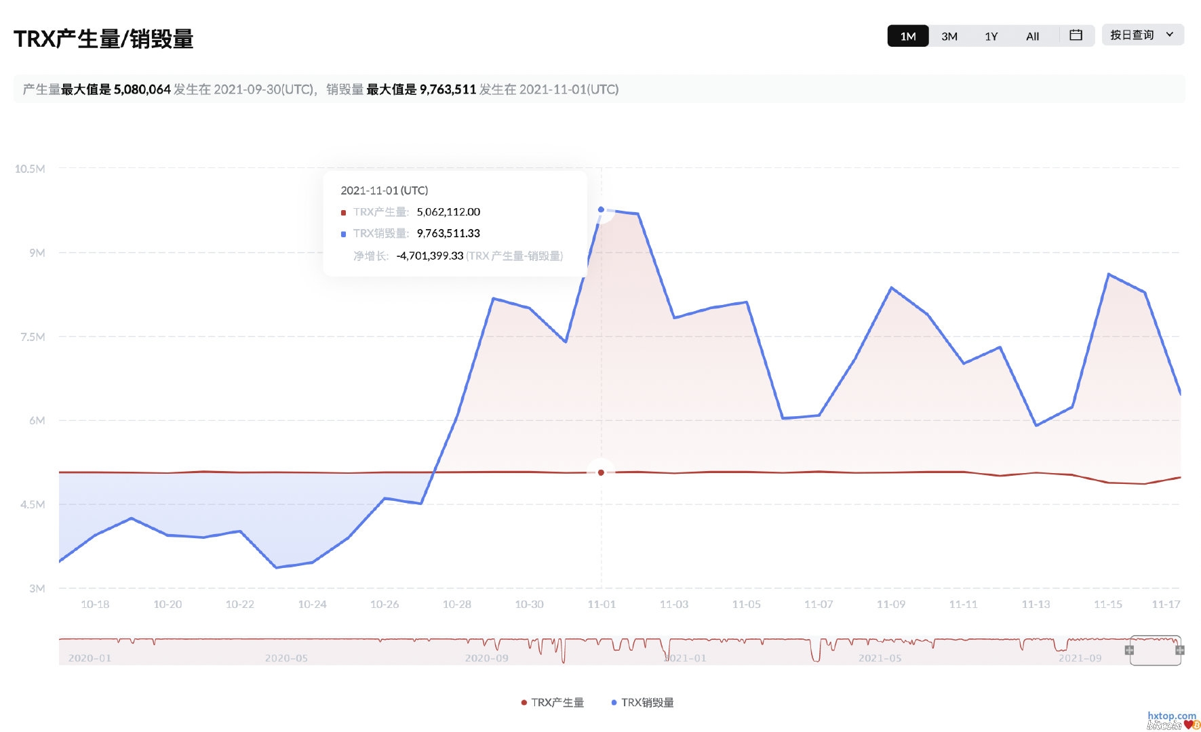Toggle the TRX销毁量 series label in the legend
Image resolution: width=1201 pixels, height=732 pixels.
pyautogui.click(x=648, y=703)
